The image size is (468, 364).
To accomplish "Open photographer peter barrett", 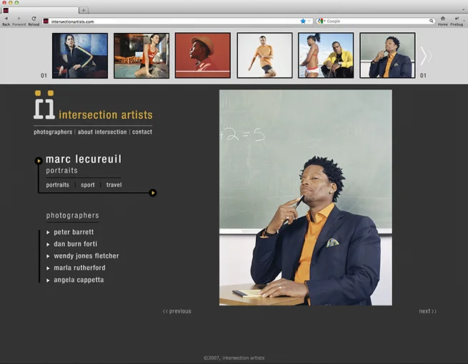I will [74, 232].
